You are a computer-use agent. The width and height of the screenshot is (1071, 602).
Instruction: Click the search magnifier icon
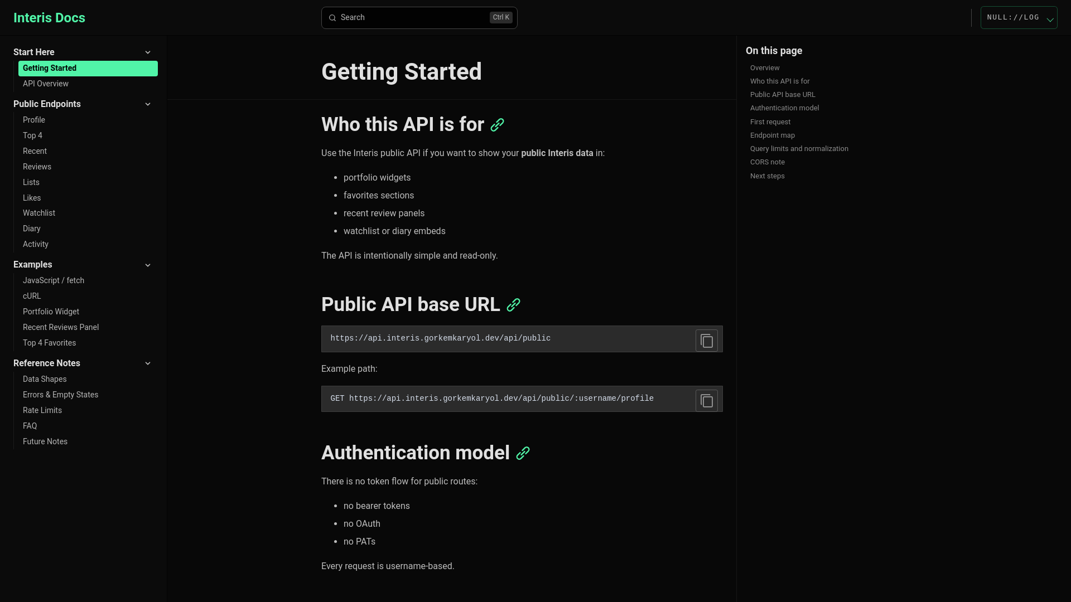(332, 18)
